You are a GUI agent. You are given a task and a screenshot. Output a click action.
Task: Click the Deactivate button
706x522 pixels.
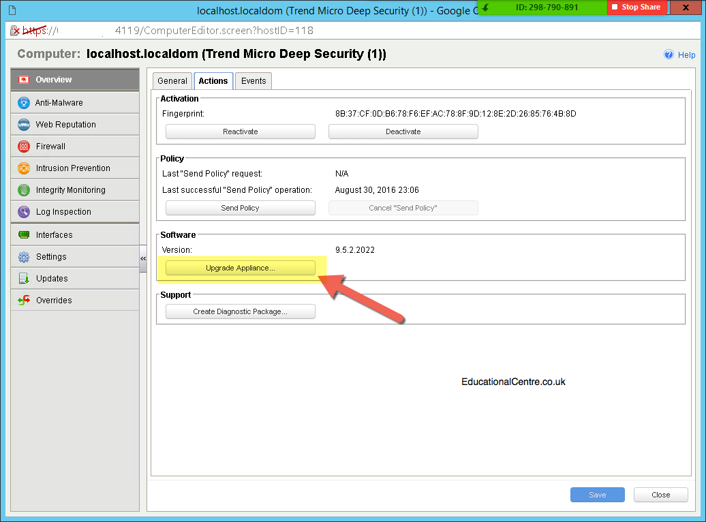403,132
